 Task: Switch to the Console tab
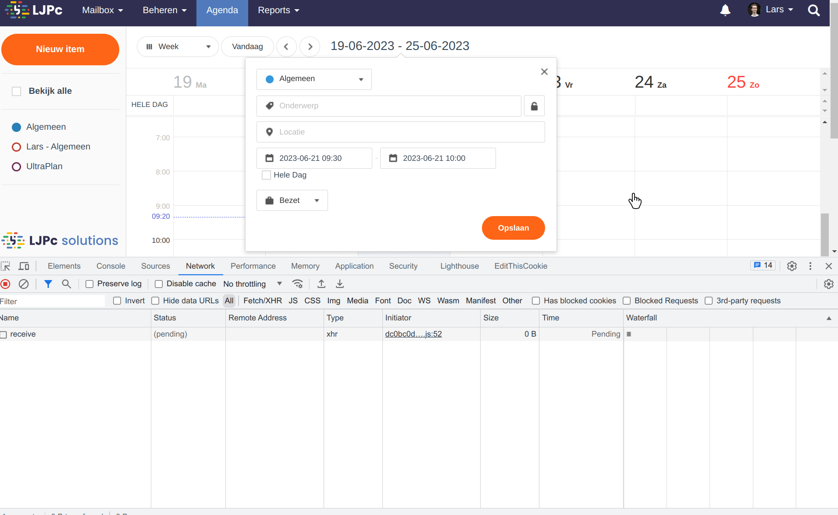(x=111, y=266)
